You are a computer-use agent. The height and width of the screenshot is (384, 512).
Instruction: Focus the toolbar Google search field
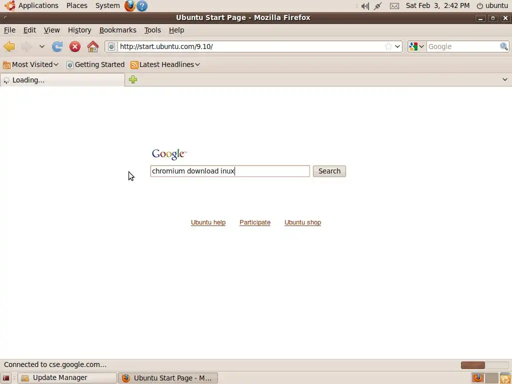pyautogui.click(x=463, y=46)
